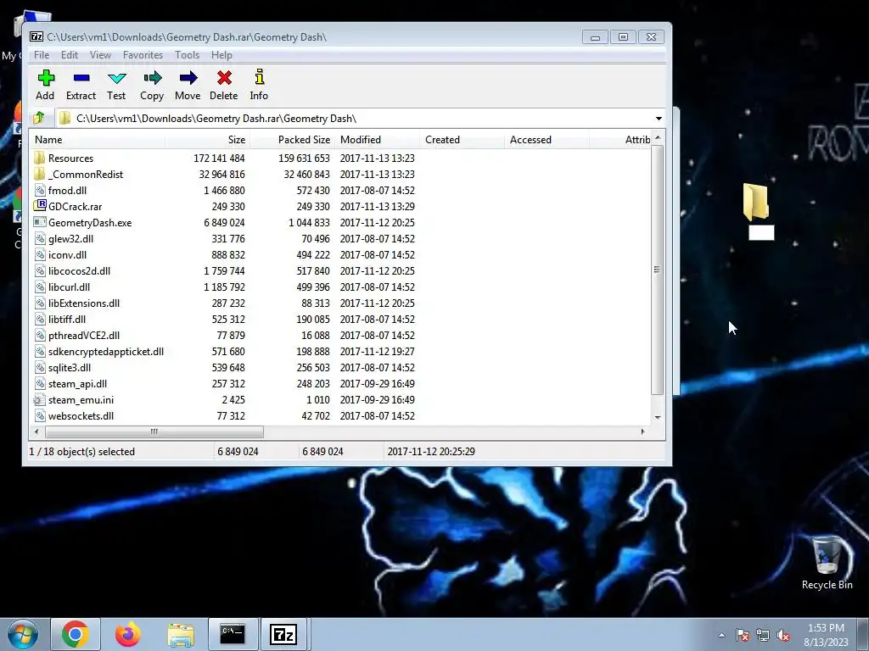Go up one folder level icon
Screen dimensions: 869x651
(x=39, y=118)
